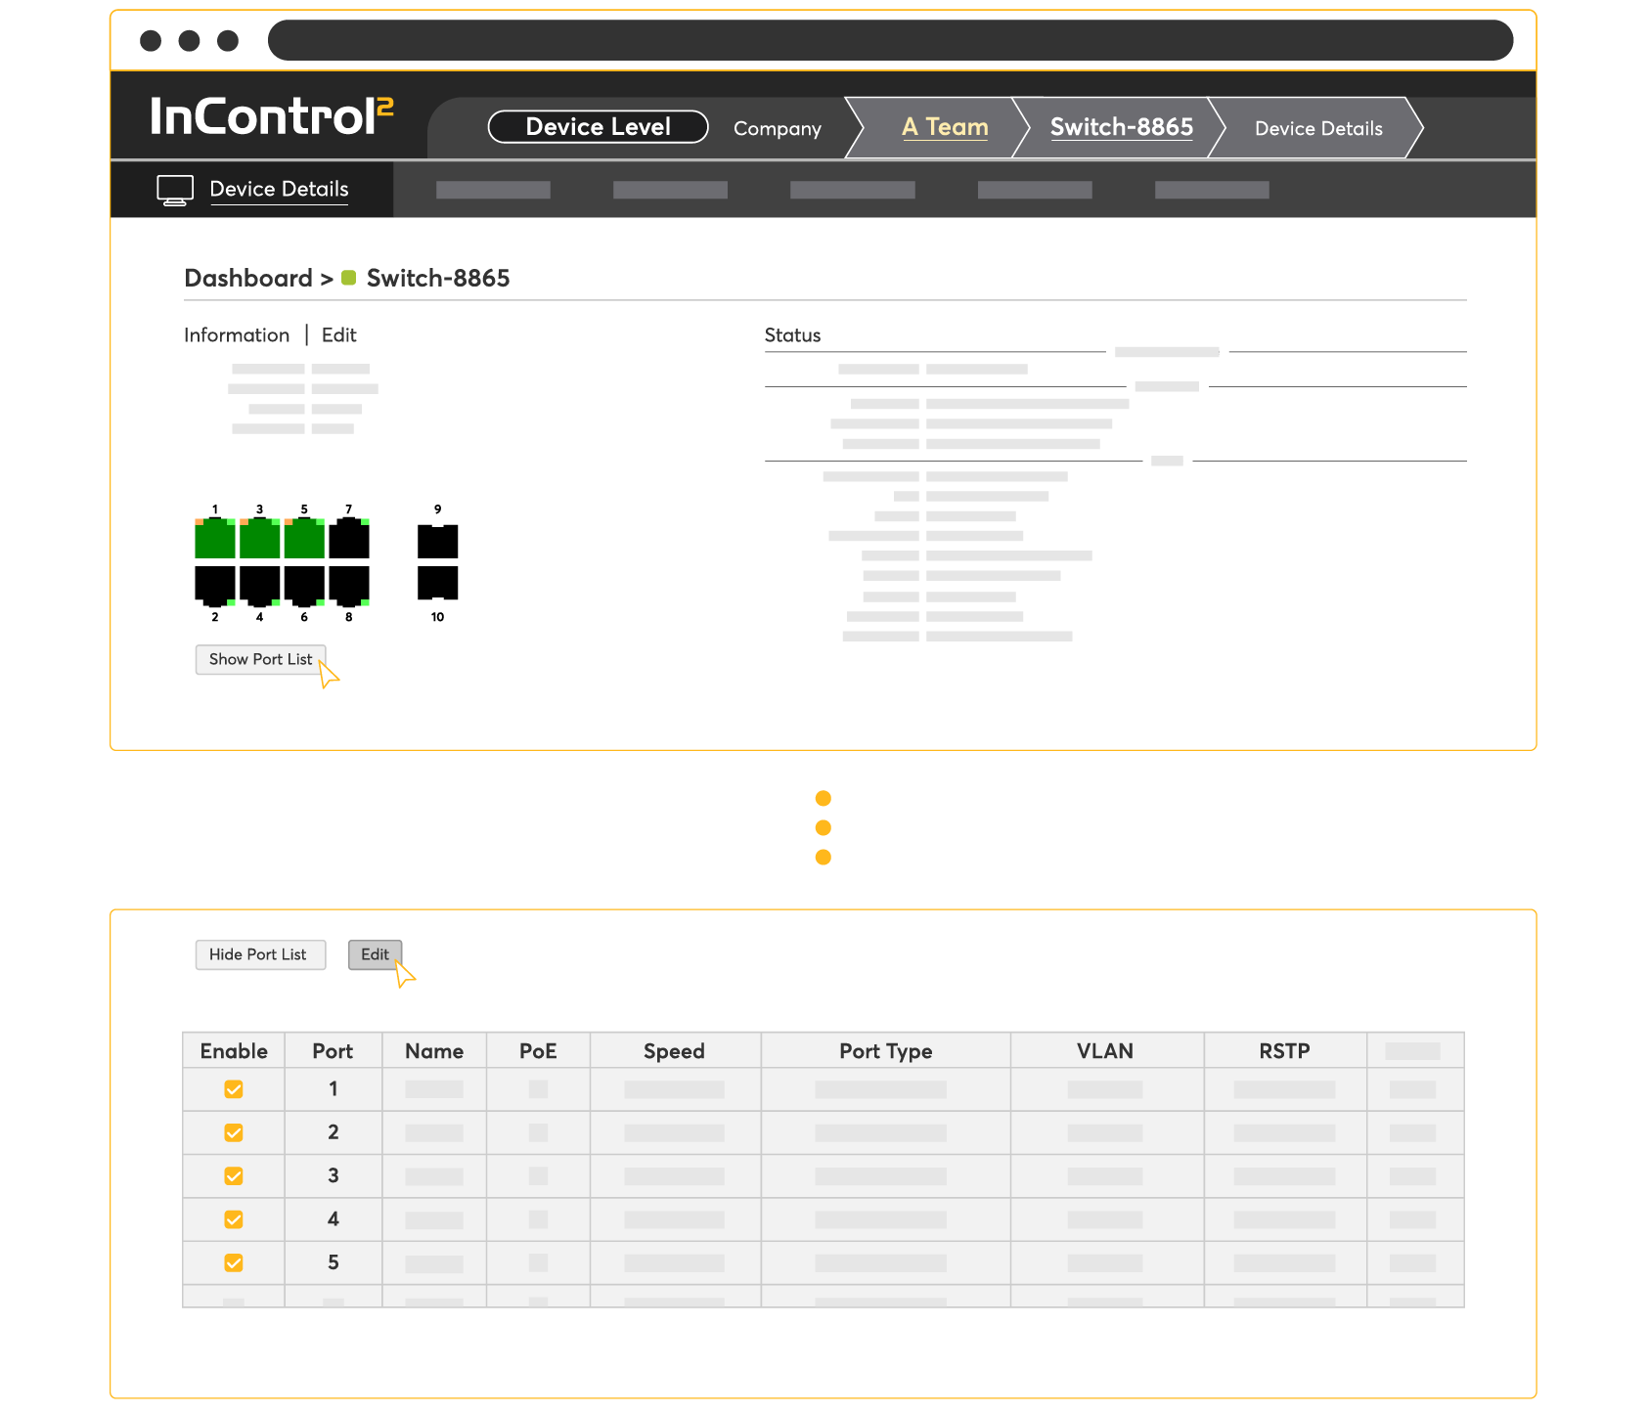This screenshot has height=1414, width=1647.
Task: Select port 4 on the switch diagram
Action: [260, 586]
